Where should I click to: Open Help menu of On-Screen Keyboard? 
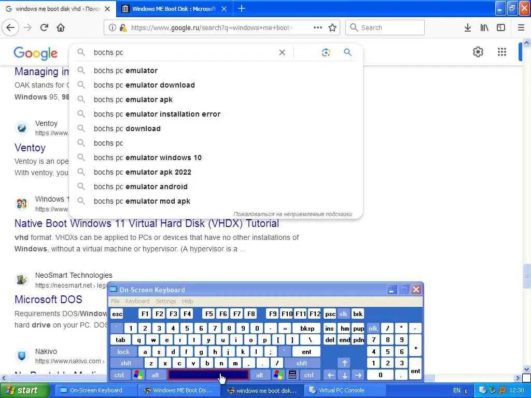[187, 301]
